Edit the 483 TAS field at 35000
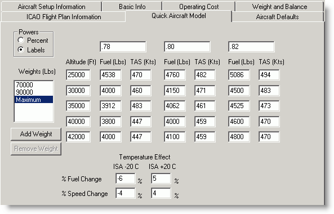334x214 pixels. pyautogui.click(x=141, y=106)
